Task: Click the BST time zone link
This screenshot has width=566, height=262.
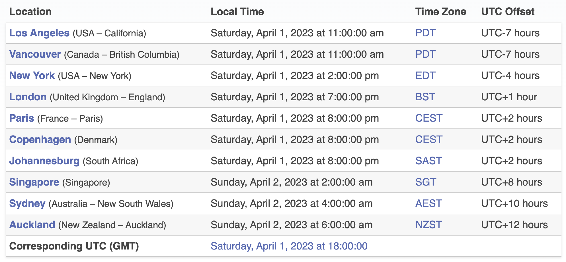Action: click(425, 97)
